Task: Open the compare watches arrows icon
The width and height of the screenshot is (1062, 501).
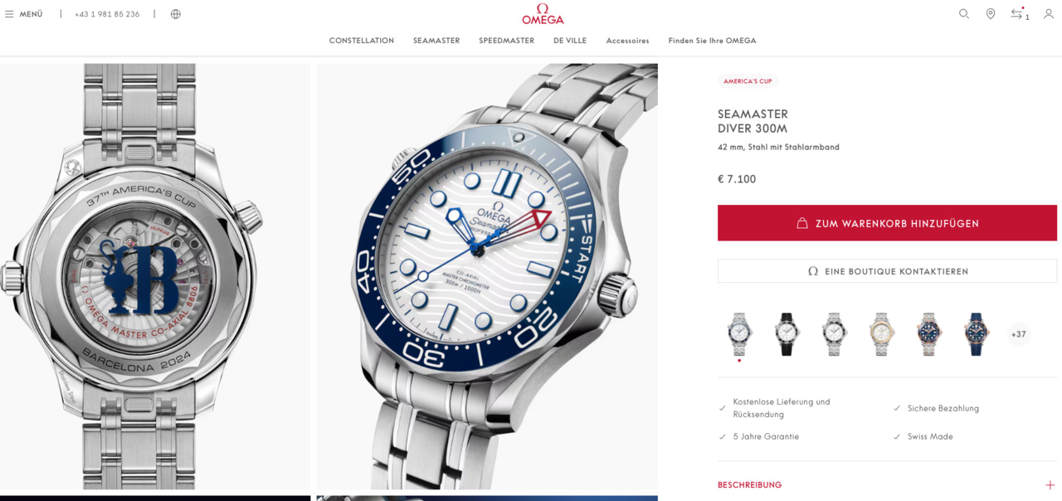Action: [1018, 14]
